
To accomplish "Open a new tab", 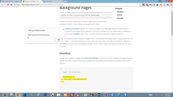I will tap(65, 1).
